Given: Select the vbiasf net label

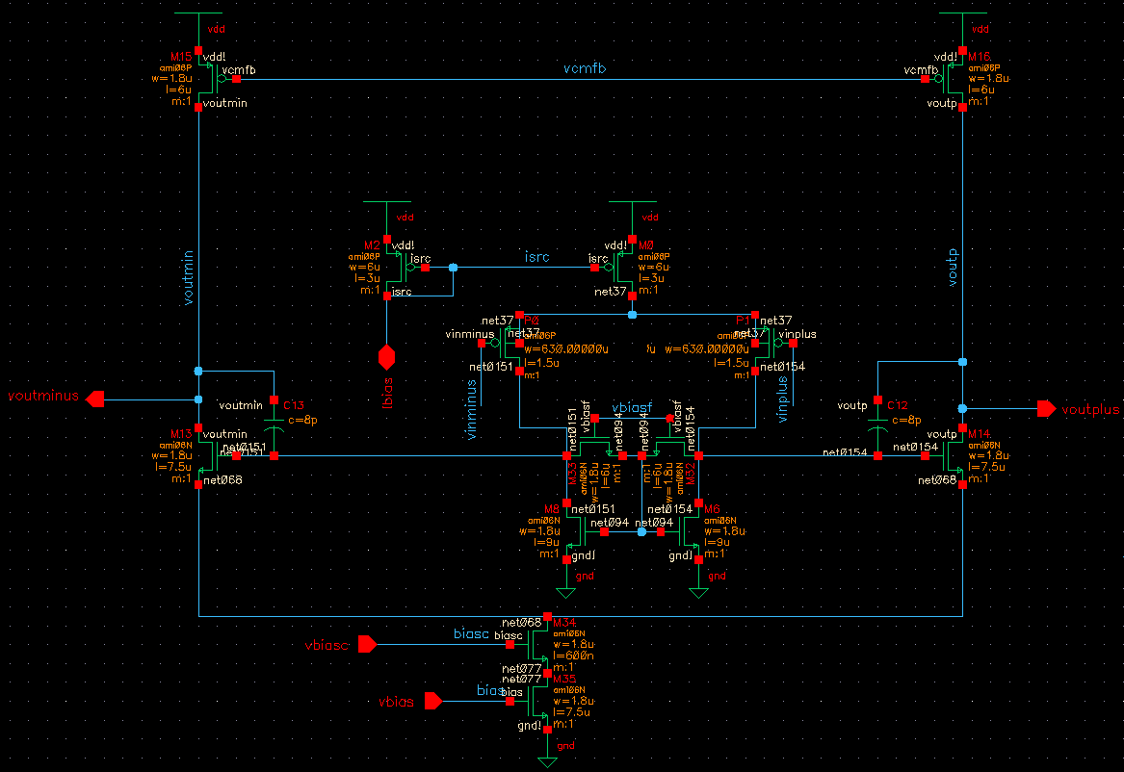Looking at the screenshot, I should pos(632,406).
